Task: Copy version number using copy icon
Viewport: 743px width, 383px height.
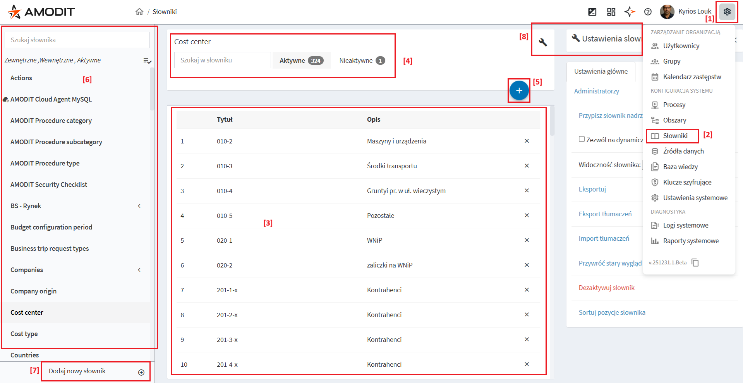Action: pos(695,263)
